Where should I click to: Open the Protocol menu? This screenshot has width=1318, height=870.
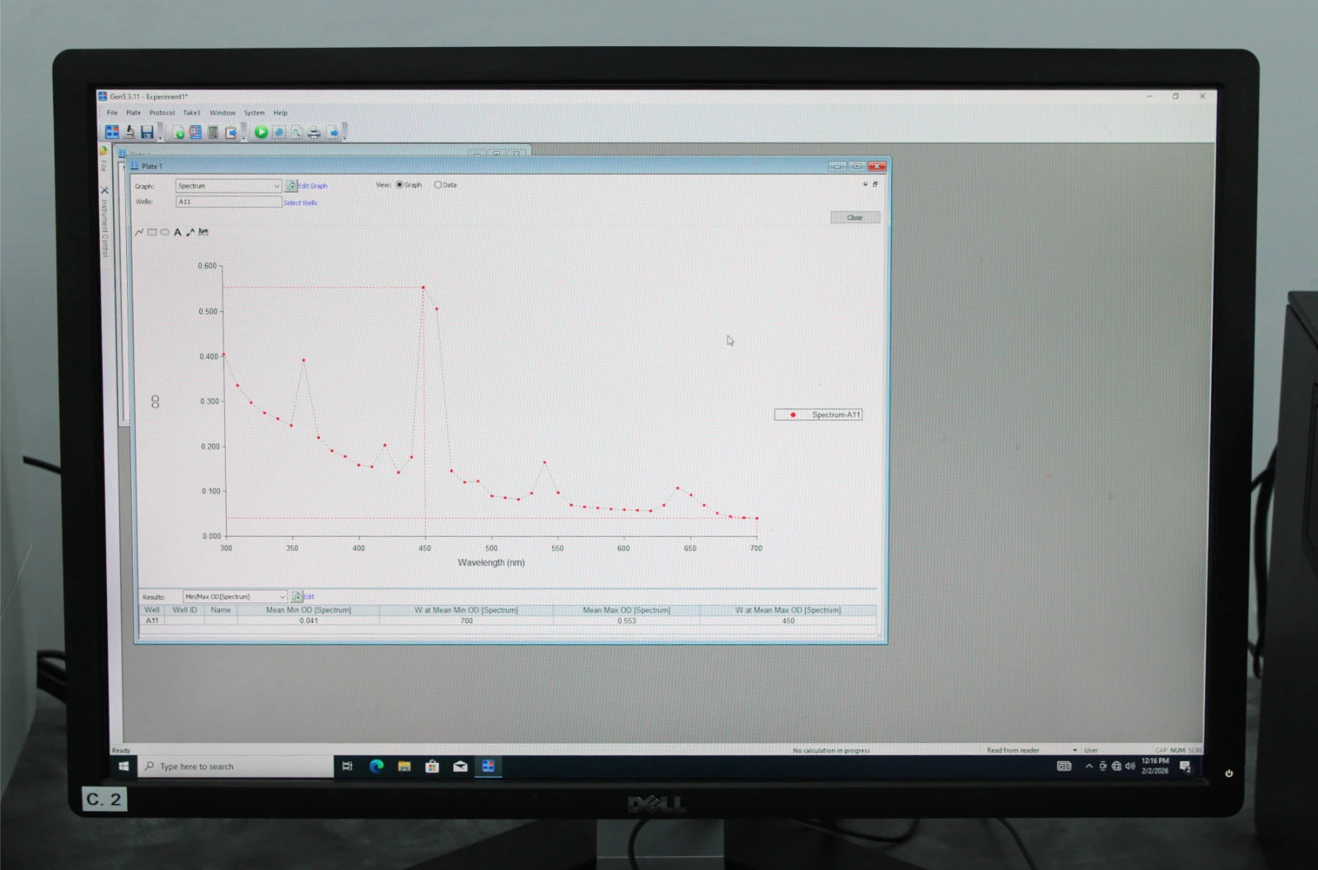[x=161, y=113]
